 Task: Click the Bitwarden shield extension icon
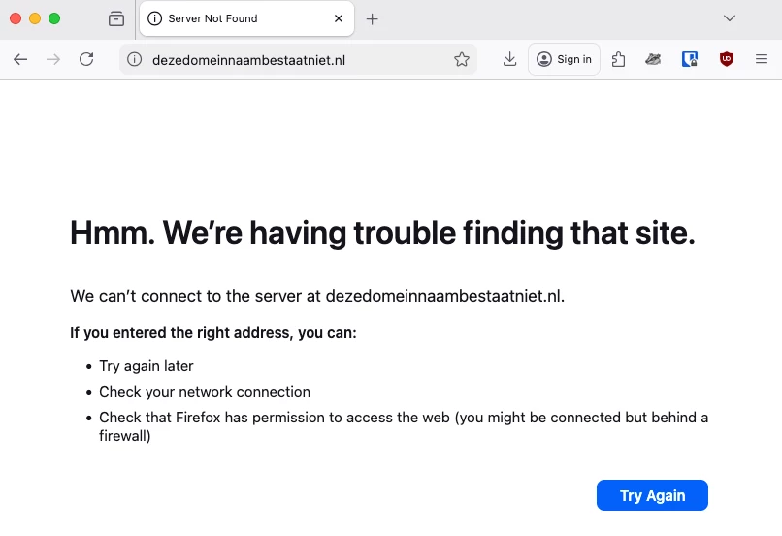pos(690,59)
